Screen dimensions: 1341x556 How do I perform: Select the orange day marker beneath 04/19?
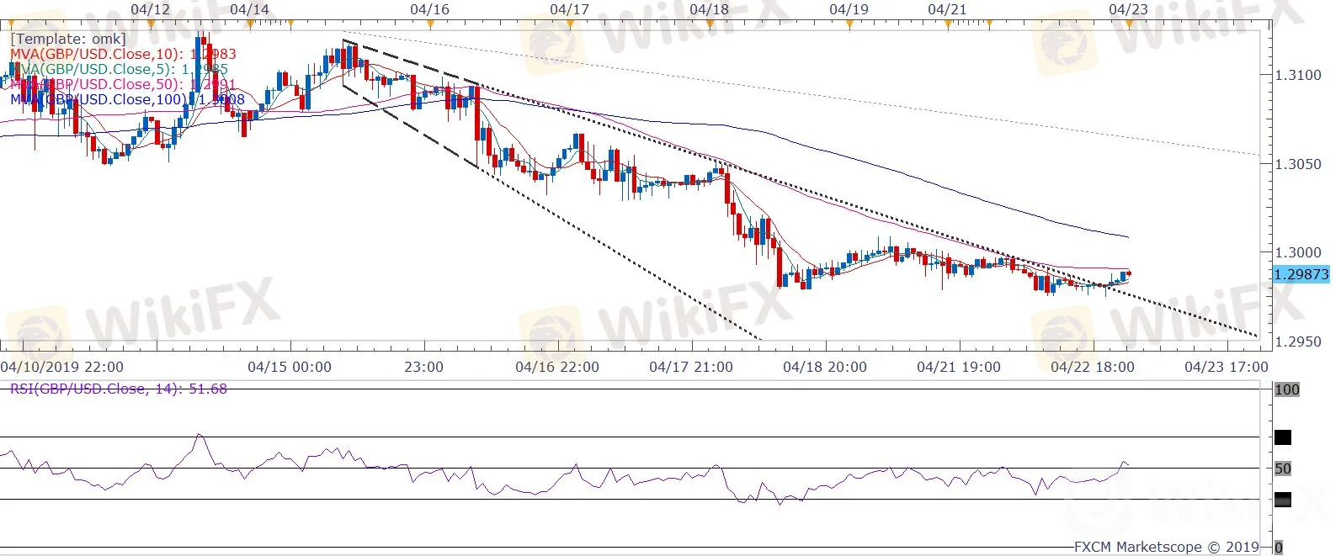(x=849, y=24)
